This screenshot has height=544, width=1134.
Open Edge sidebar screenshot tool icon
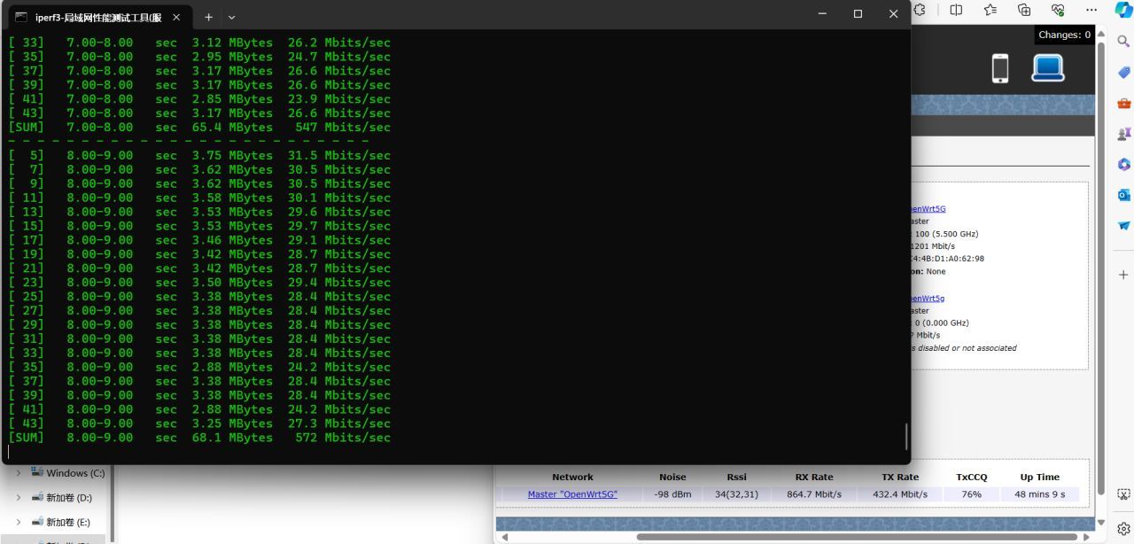point(1123,494)
